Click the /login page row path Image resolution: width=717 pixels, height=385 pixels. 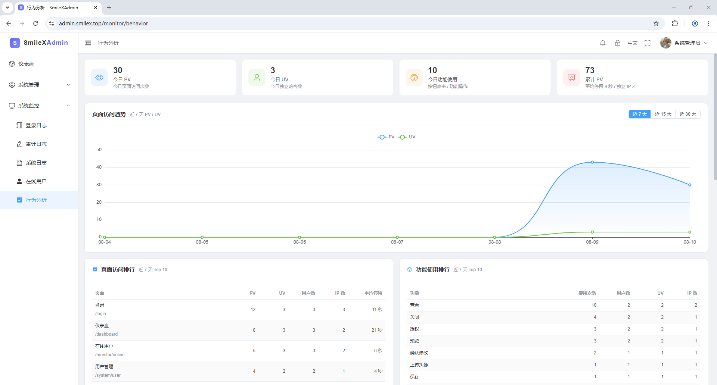tap(100, 314)
